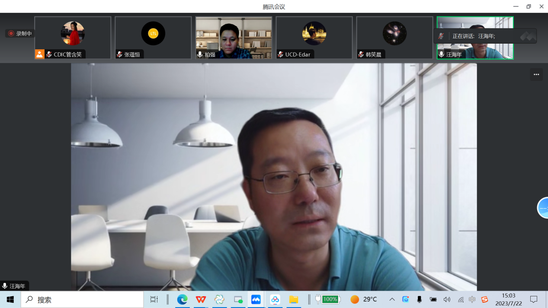Open the three-dot more options button
This screenshot has width=548, height=308.
(x=536, y=74)
